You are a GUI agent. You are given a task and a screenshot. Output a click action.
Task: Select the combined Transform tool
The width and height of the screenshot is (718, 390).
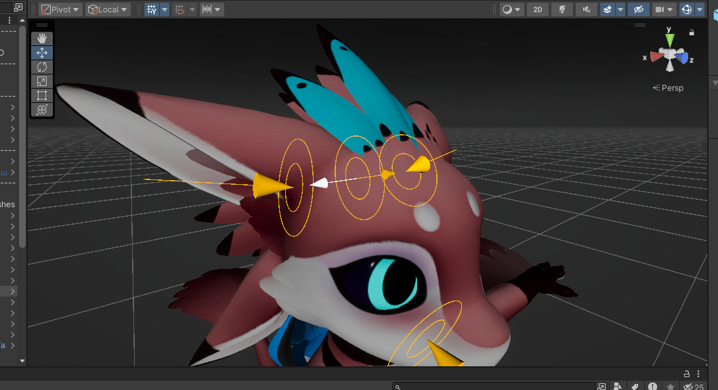click(x=42, y=109)
